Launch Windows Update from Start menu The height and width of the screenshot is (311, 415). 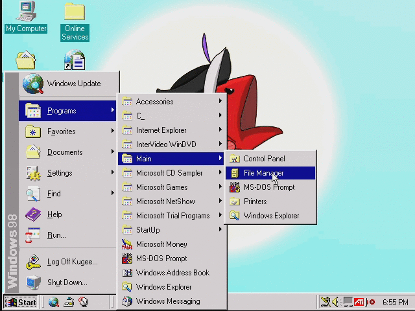(x=67, y=84)
